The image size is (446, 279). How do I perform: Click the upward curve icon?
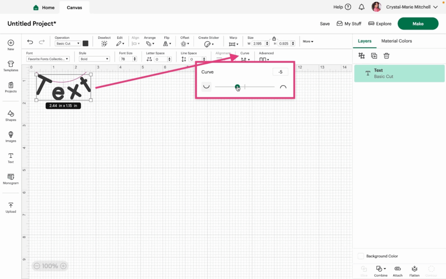(x=283, y=87)
